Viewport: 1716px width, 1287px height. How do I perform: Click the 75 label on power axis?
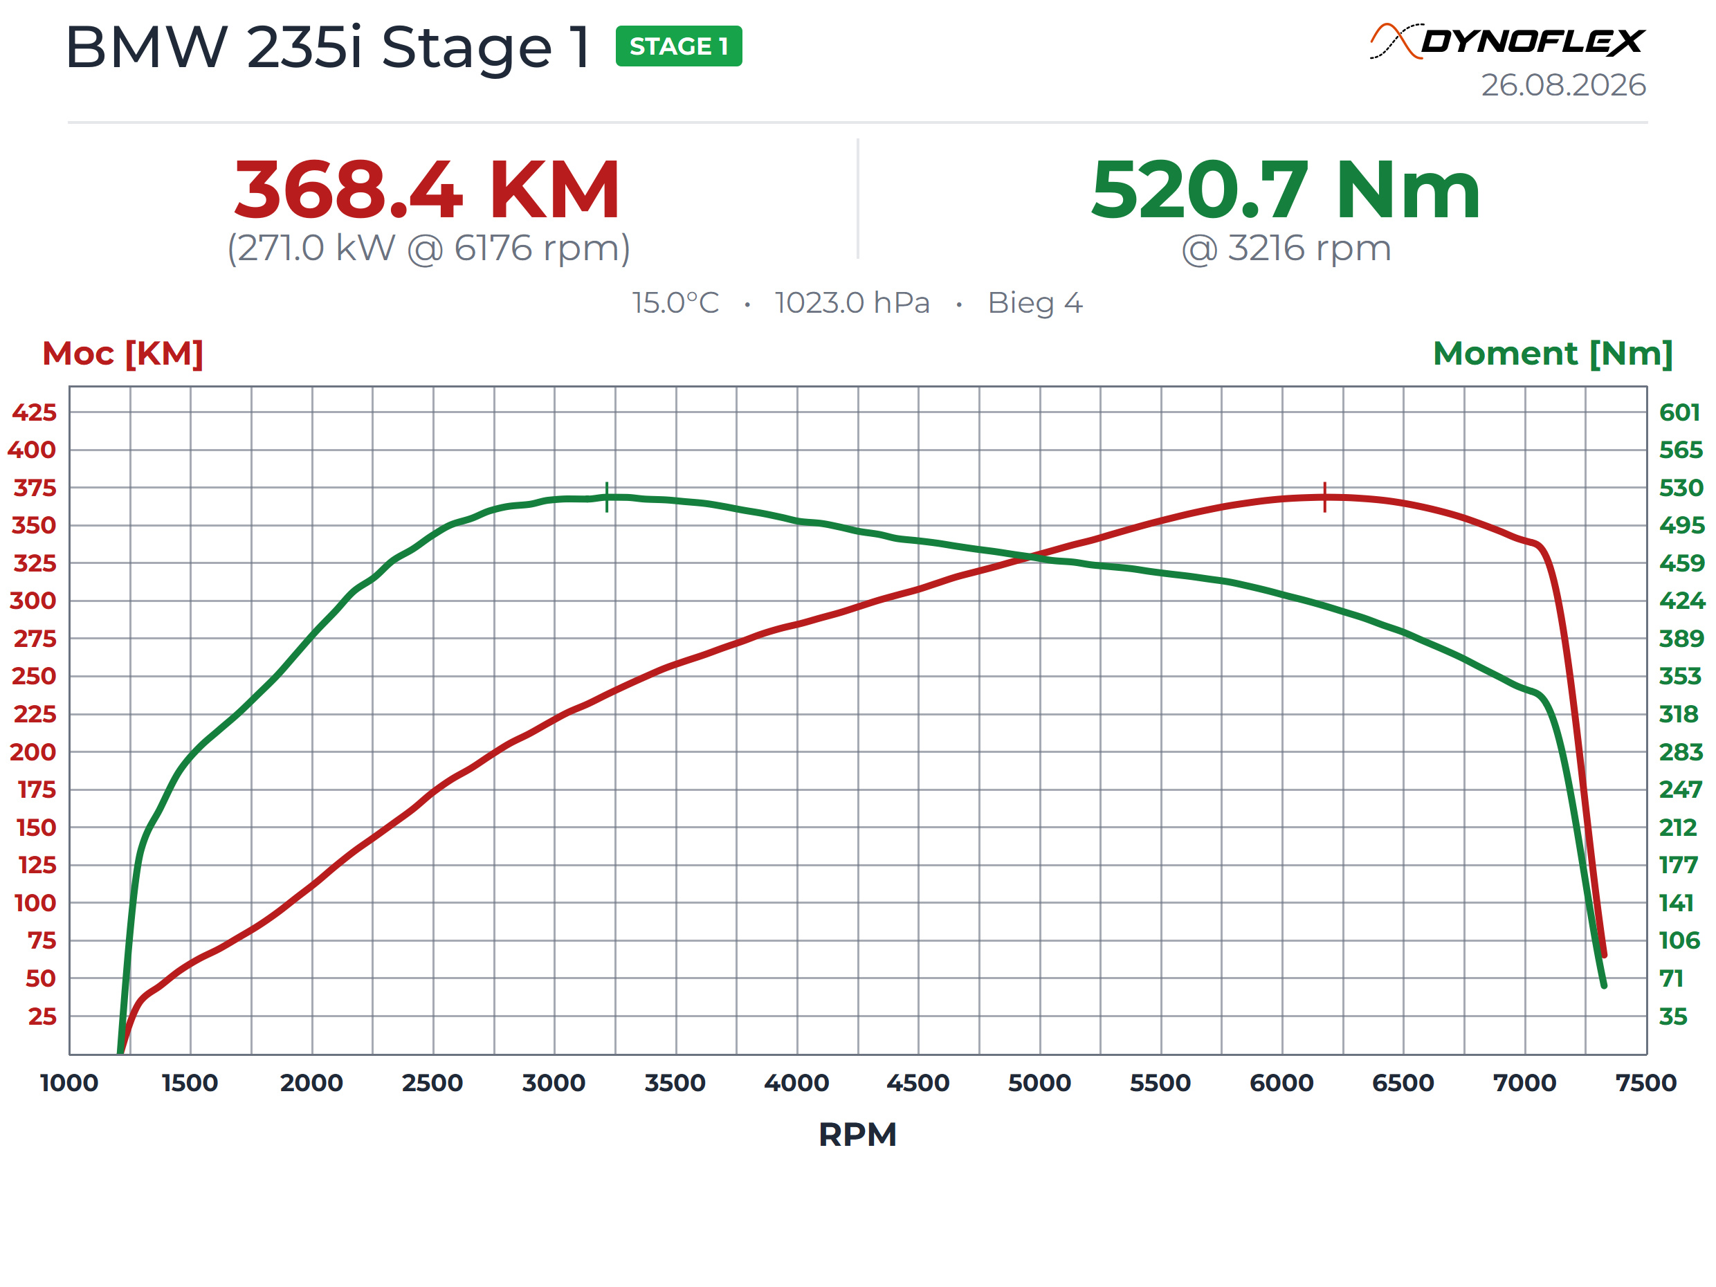(x=42, y=942)
